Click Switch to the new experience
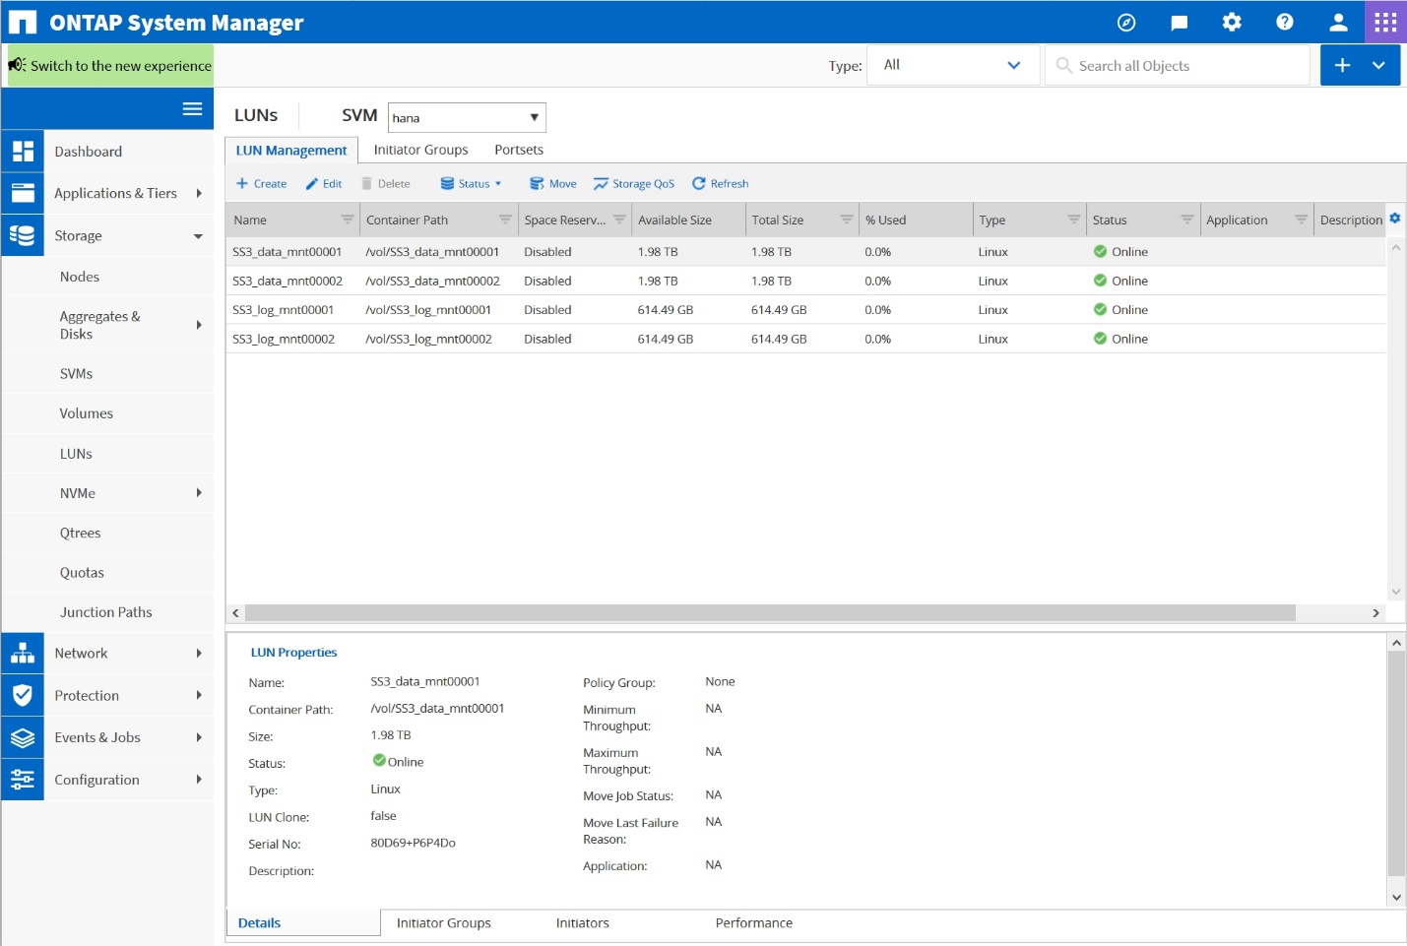The width and height of the screenshot is (1407, 946). (111, 66)
